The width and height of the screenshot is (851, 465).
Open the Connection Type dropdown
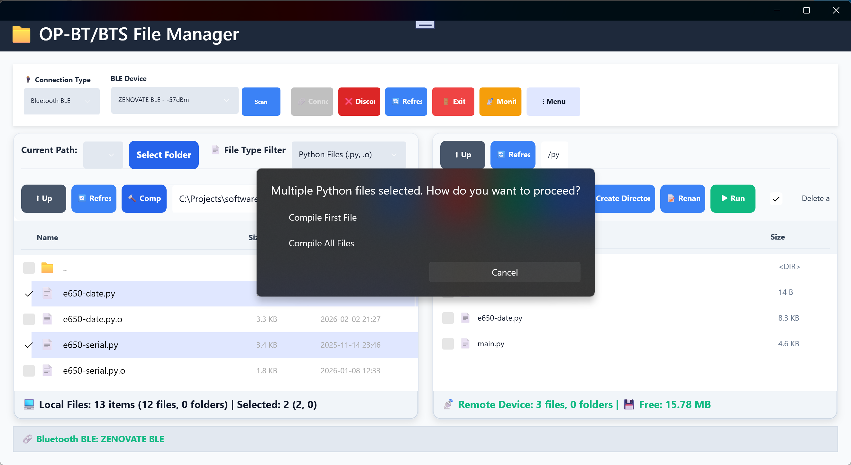(61, 101)
